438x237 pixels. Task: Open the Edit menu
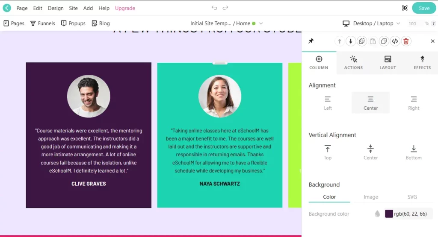(x=38, y=8)
